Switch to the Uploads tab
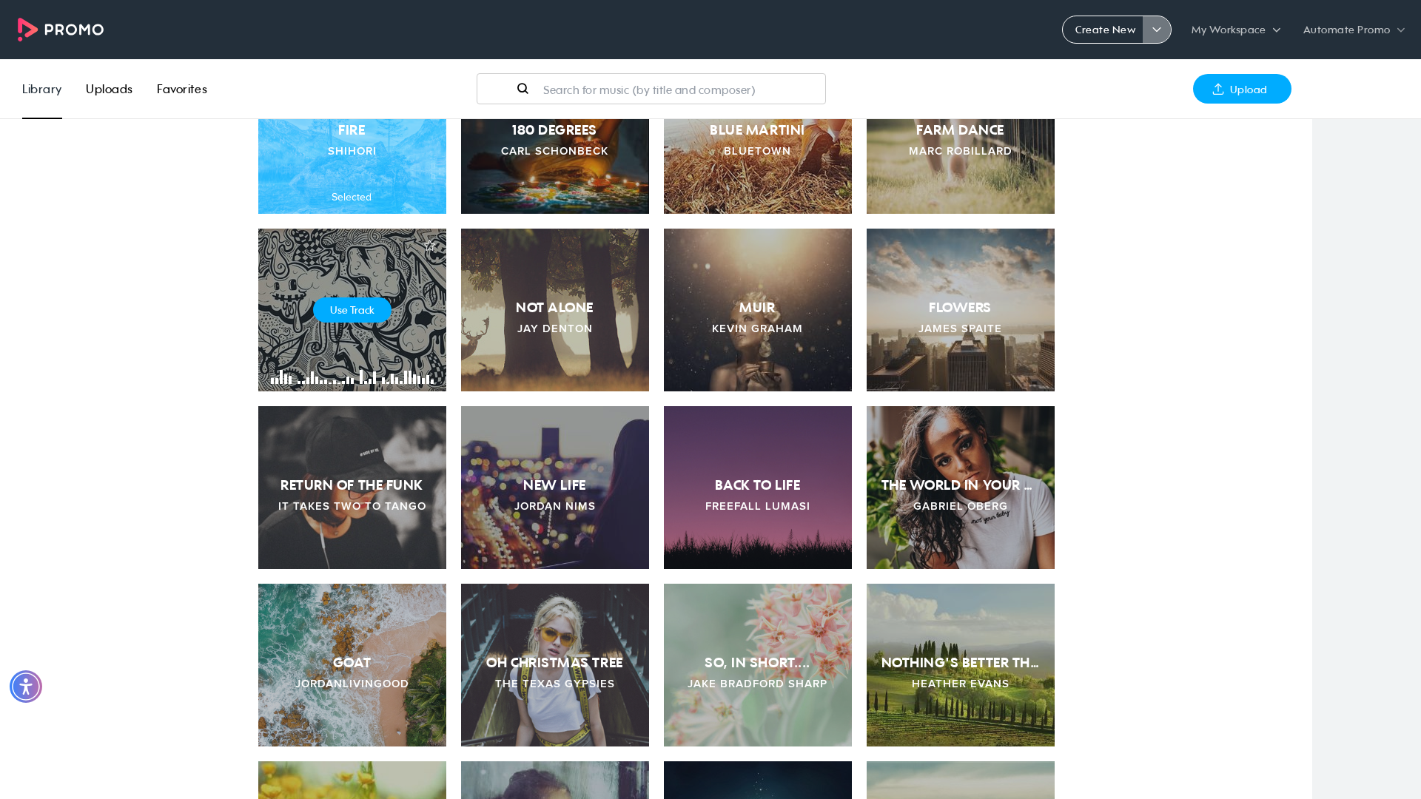The image size is (1421, 799). click(109, 89)
